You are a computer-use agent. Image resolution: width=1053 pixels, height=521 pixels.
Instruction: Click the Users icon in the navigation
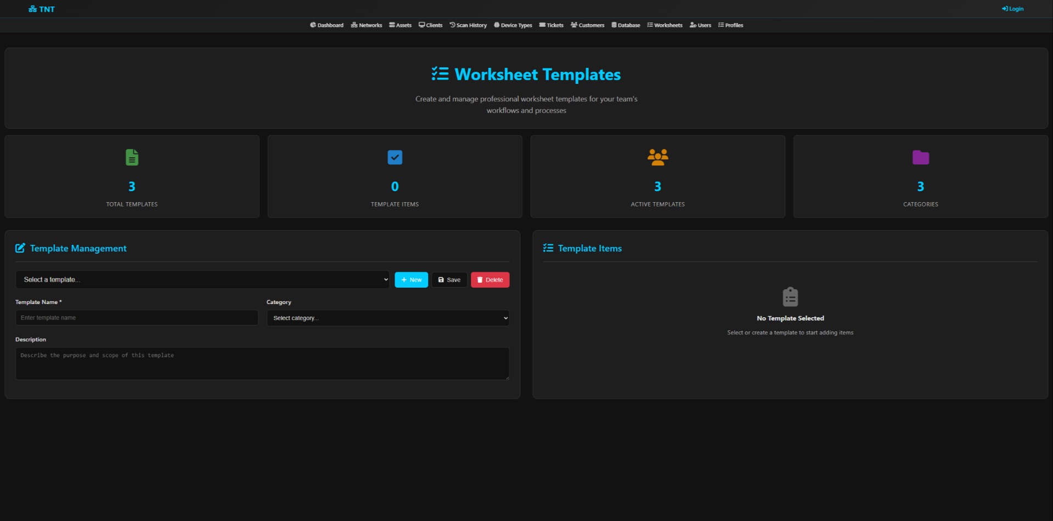(x=692, y=25)
